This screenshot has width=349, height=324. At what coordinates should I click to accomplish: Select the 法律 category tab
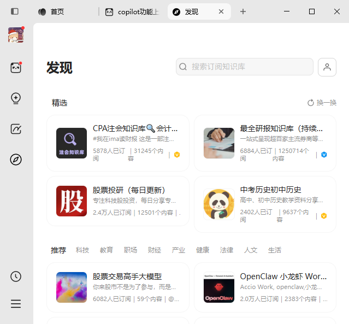tap(227, 250)
